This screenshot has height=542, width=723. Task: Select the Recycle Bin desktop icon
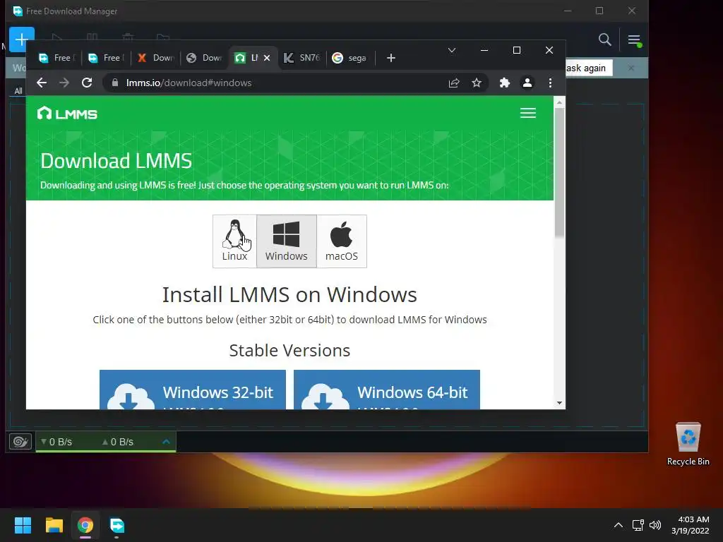click(x=688, y=445)
